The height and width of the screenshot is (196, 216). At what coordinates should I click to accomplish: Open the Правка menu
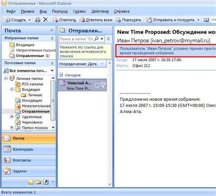click(x=27, y=11)
